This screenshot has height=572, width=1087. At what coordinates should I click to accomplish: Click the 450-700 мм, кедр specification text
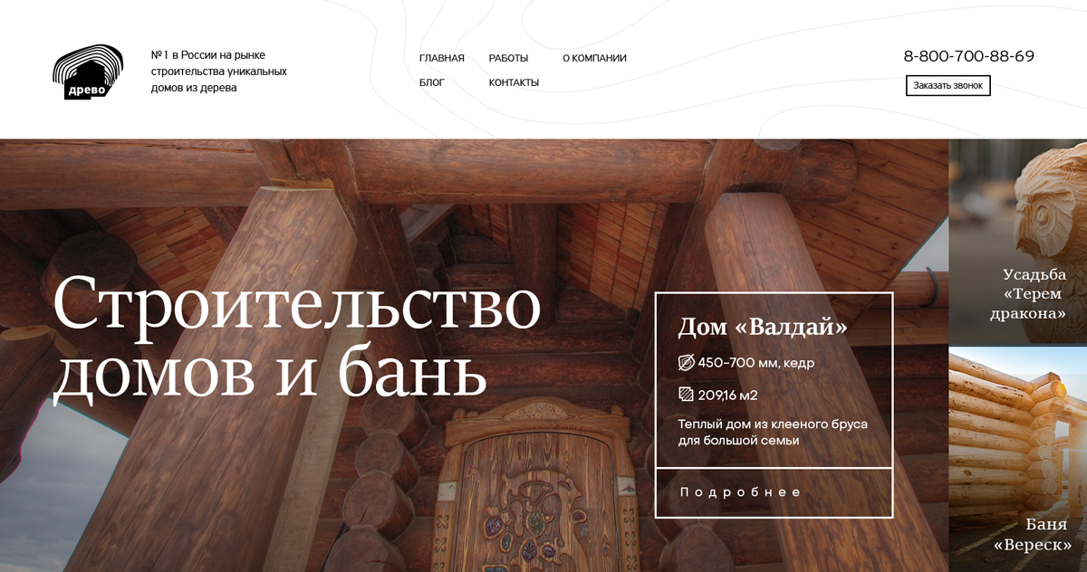tap(755, 363)
